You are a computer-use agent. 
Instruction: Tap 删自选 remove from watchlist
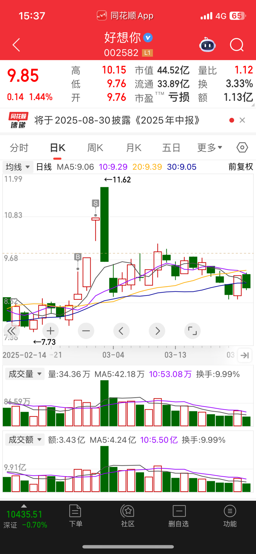coord(179,516)
